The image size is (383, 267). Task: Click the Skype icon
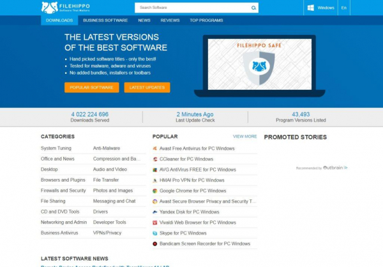(x=155, y=233)
